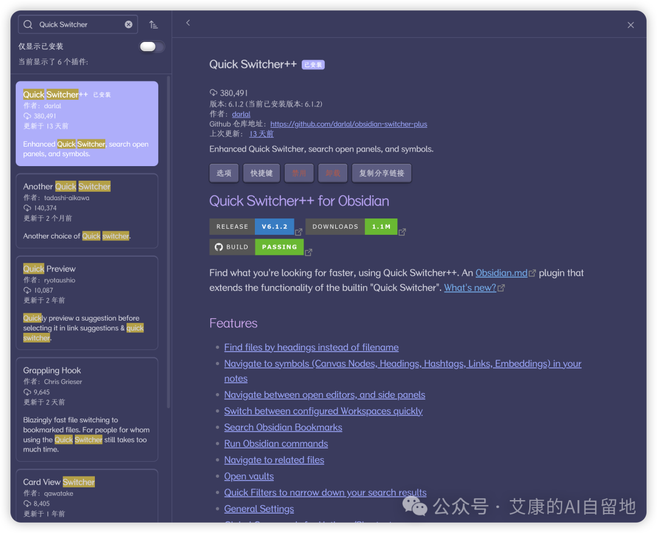Screen dimensions: 657x533
Task: Click the 复制分享链接 copy share link button
Action: [381, 173]
